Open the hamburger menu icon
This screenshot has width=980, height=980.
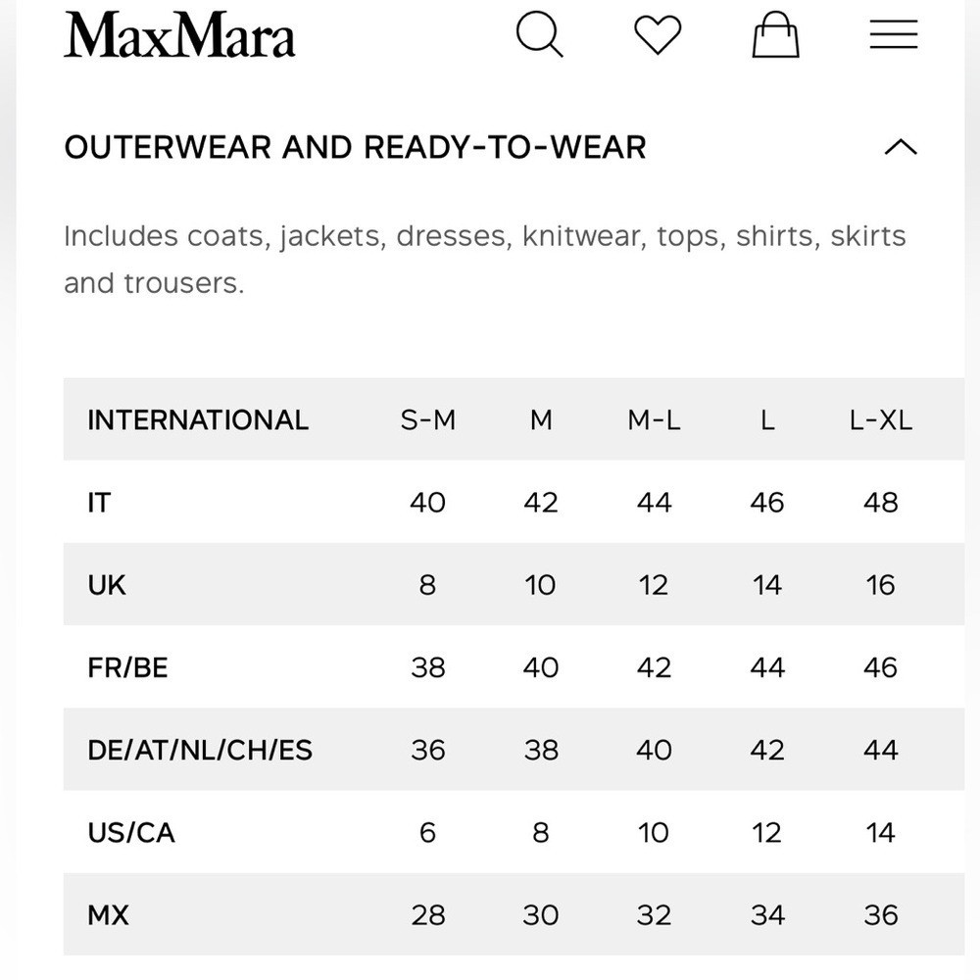[894, 34]
